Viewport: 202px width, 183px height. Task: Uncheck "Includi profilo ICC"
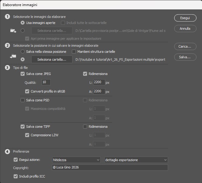point(16,176)
